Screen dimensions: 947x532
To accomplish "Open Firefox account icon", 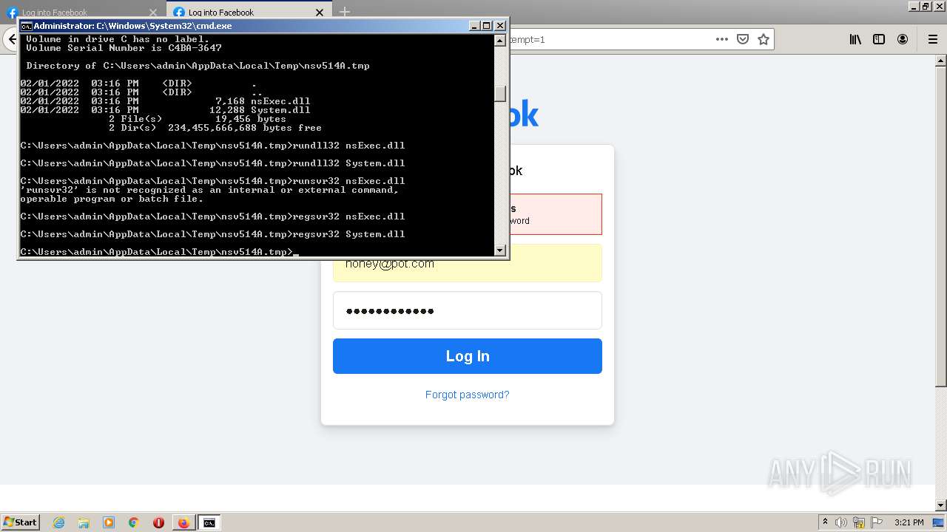I will (x=903, y=39).
